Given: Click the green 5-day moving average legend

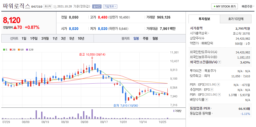Looking at the screenshot, I should [5, 49].
